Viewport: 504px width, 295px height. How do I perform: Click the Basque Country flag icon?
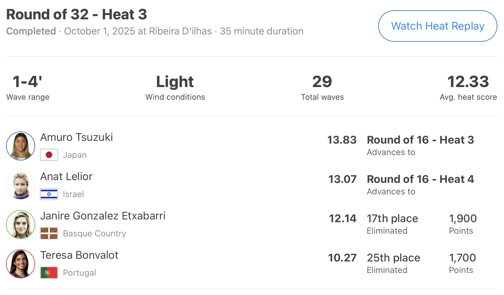point(49,234)
